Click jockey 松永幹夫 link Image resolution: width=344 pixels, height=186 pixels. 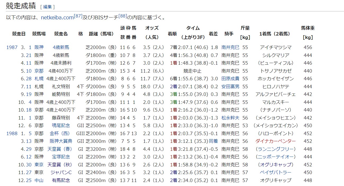click(x=230, y=118)
